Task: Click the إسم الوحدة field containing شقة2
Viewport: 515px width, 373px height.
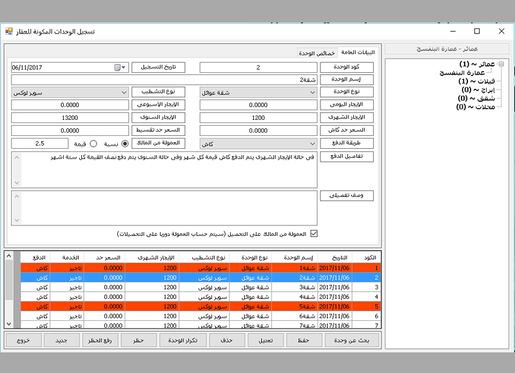Action: point(164,80)
